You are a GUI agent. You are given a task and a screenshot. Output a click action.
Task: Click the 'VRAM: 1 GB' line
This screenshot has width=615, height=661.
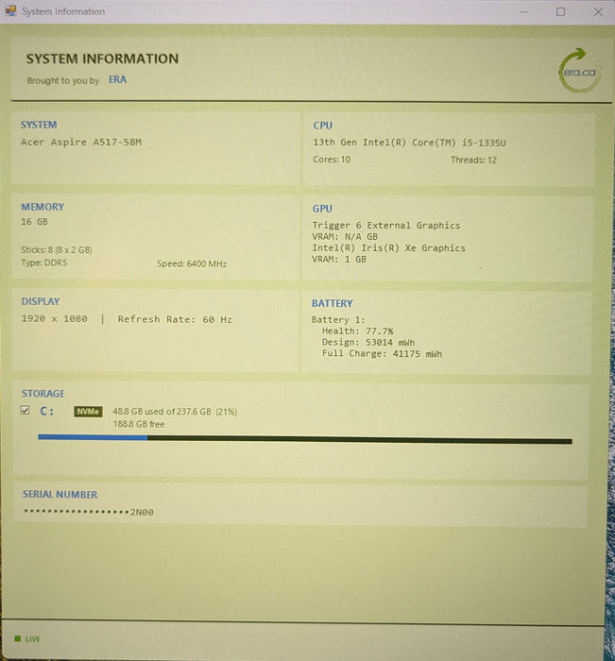[339, 260]
